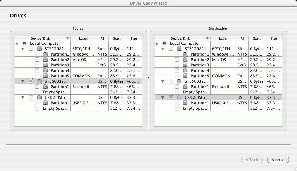This screenshot has width=297, height=171.
Task: Uncheck ST350032 drive checkbox in Source
Action: (31, 81)
